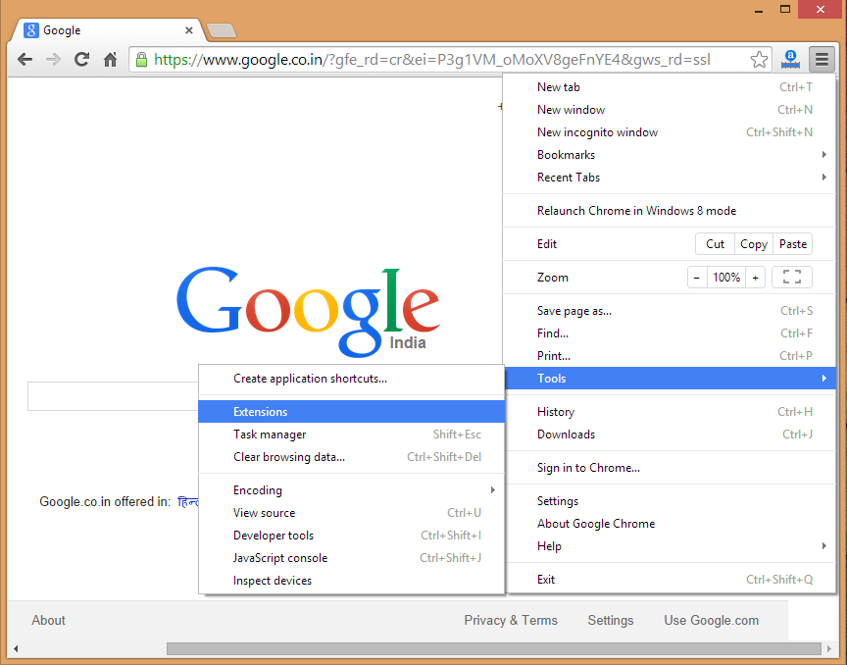Bookmark this page with the star icon
This screenshot has width=847, height=665.
tap(759, 60)
